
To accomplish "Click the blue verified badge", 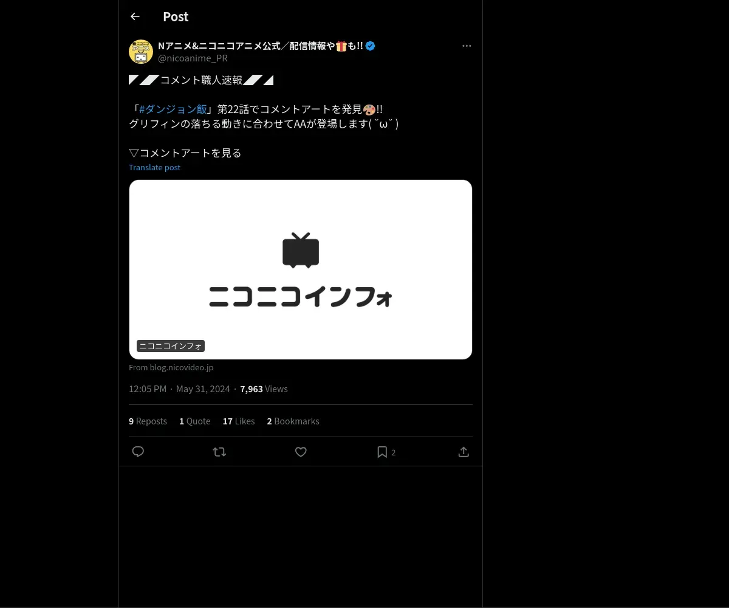I will coord(370,46).
